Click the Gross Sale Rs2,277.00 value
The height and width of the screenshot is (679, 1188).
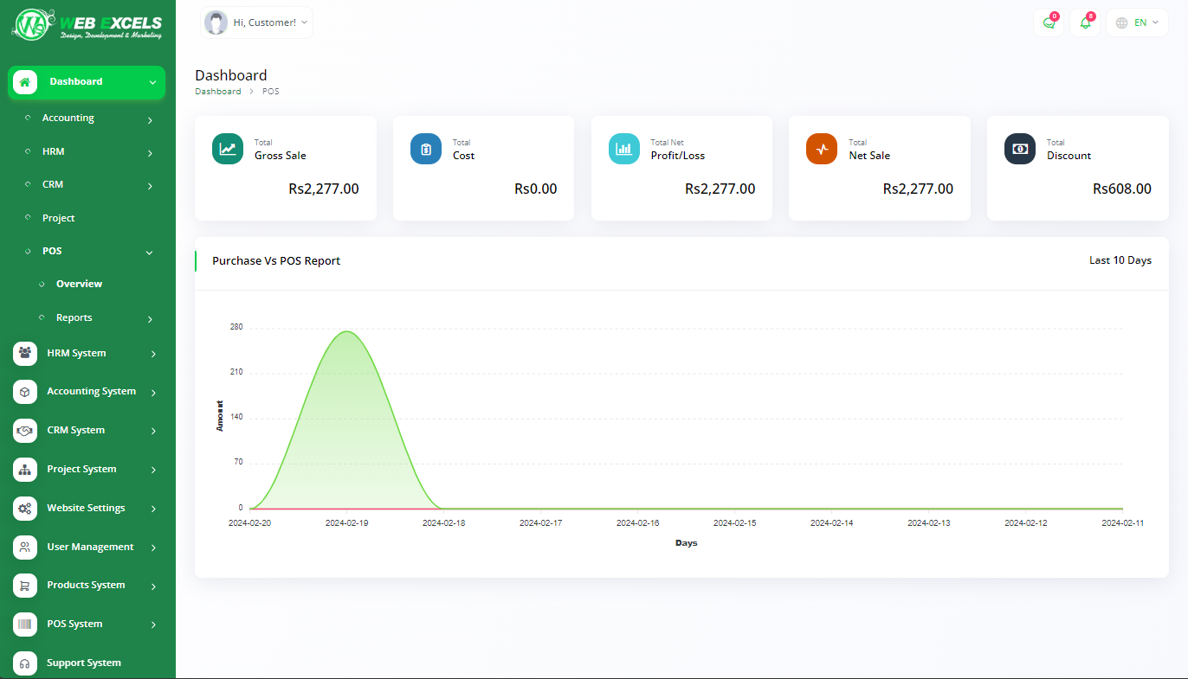coord(324,189)
